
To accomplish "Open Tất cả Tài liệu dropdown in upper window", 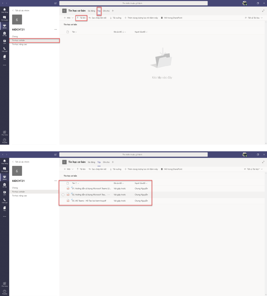I will point(253,18).
